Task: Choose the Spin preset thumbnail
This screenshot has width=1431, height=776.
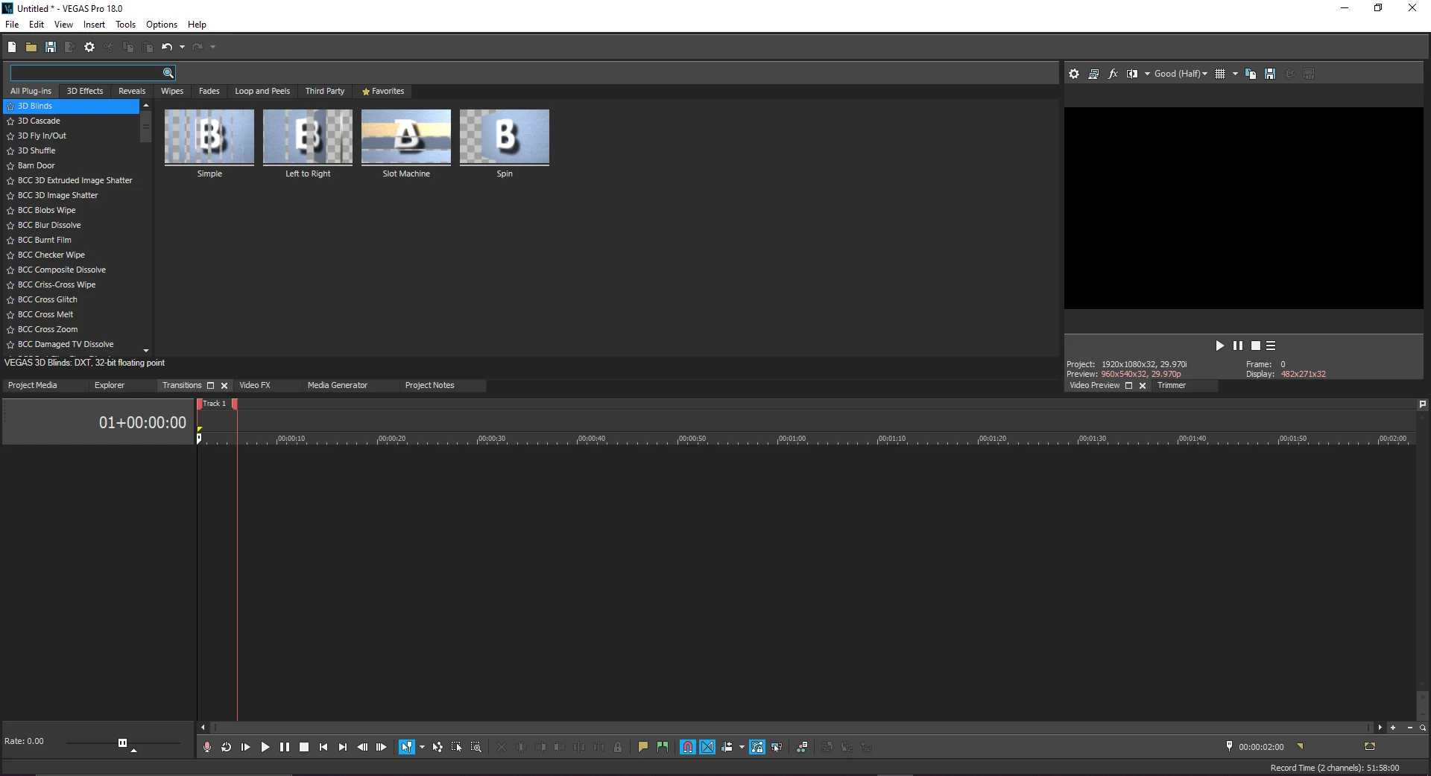Action: (505, 137)
